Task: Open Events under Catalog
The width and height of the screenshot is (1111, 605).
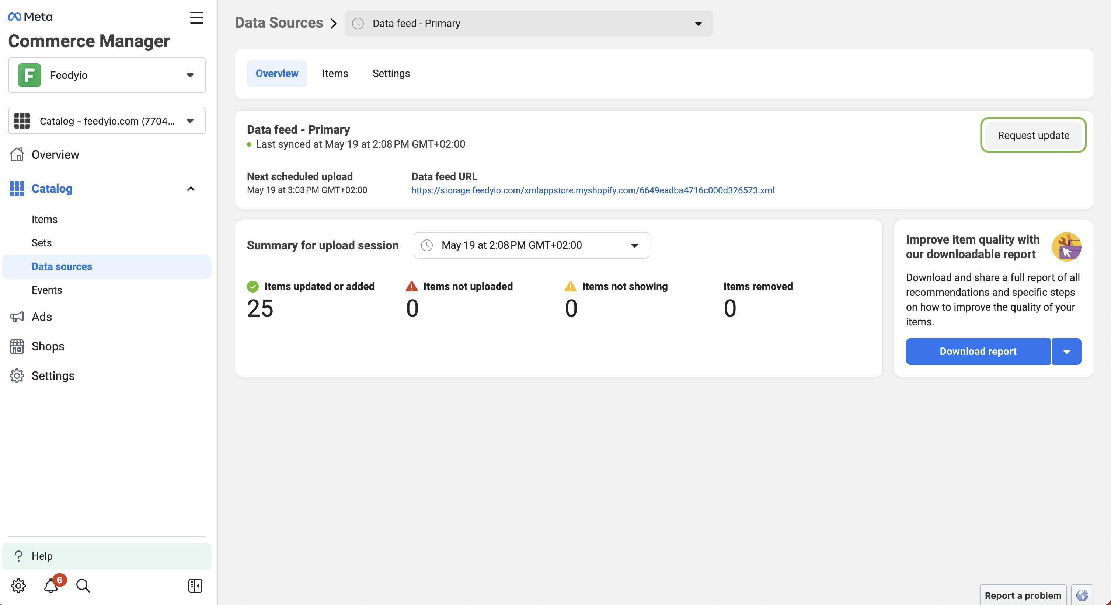Action: 46,290
